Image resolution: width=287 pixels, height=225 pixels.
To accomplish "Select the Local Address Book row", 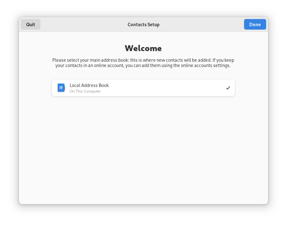I will click(x=143, y=88).
